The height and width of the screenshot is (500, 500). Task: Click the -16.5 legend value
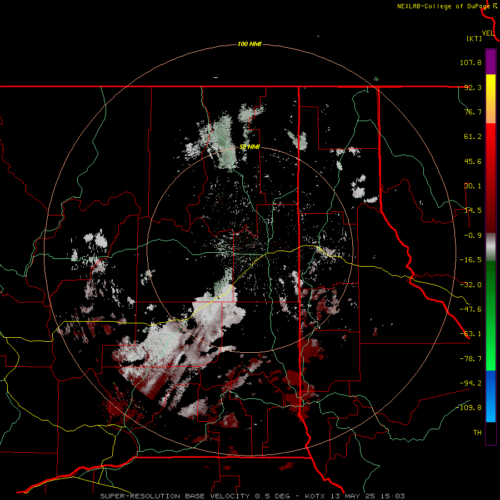pos(471,260)
